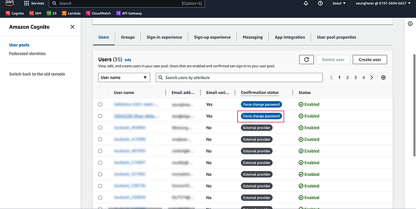Select radio button for highlighted Force change password user
The image size is (416, 209).
coord(100,116)
